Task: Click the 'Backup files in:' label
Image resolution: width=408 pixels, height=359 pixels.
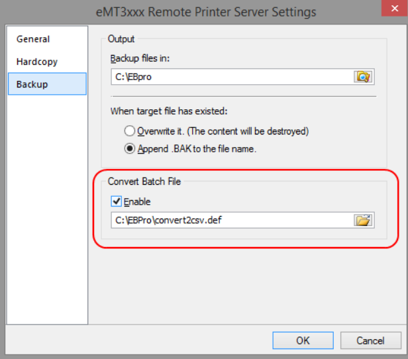Action: [x=140, y=58]
